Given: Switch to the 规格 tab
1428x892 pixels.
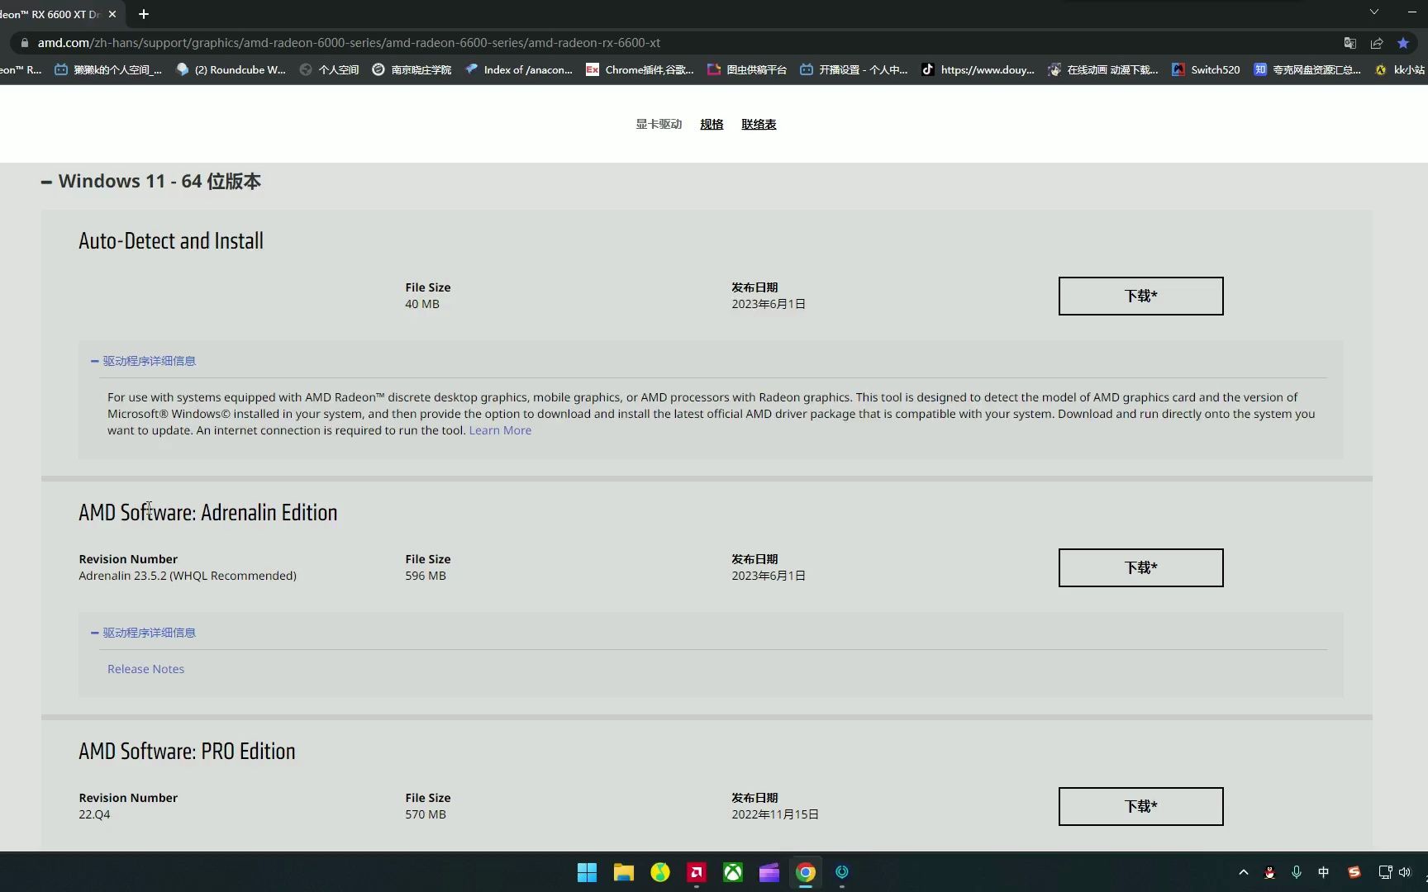Looking at the screenshot, I should [712, 124].
